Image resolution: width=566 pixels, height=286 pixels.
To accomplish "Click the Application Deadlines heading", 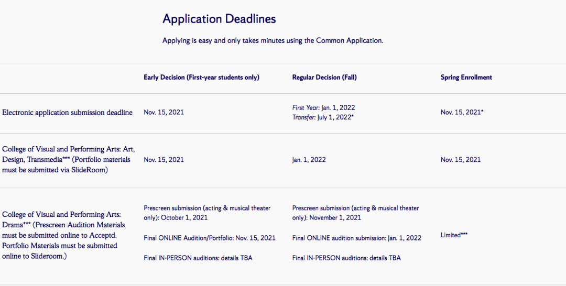I will point(219,19).
